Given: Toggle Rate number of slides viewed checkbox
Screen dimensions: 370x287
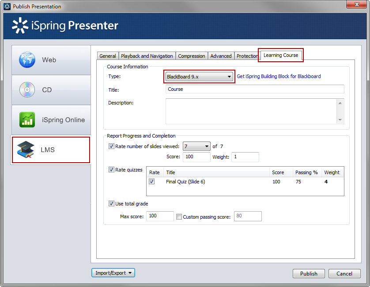Looking at the screenshot, I should [111, 146].
